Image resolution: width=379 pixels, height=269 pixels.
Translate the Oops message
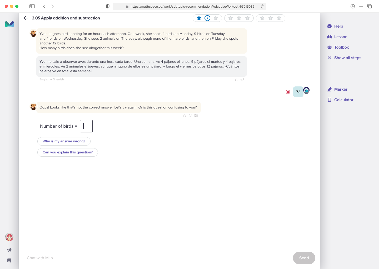point(196,116)
